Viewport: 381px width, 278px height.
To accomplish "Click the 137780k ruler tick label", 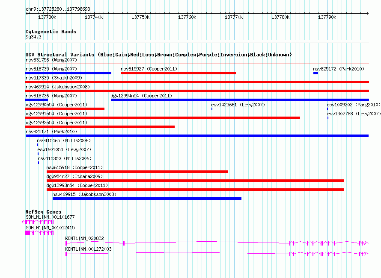I will click(x=280, y=17).
